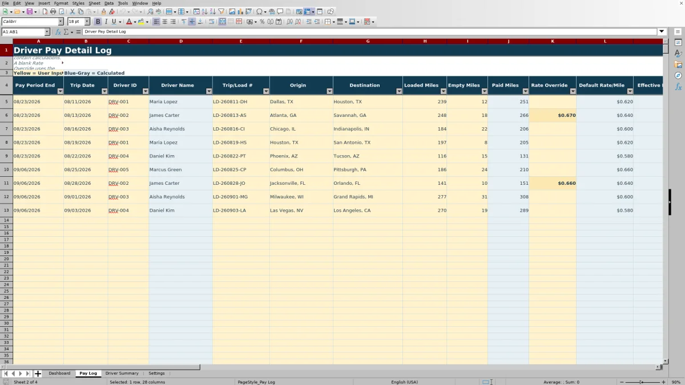Click the Insert Special Character omega icon
Screen dimensions: 685x385
coord(259,11)
